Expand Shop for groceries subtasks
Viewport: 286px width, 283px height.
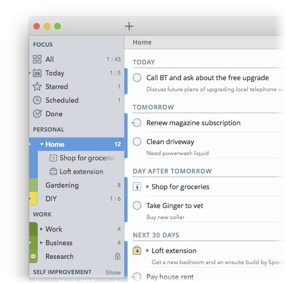point(147,187)
